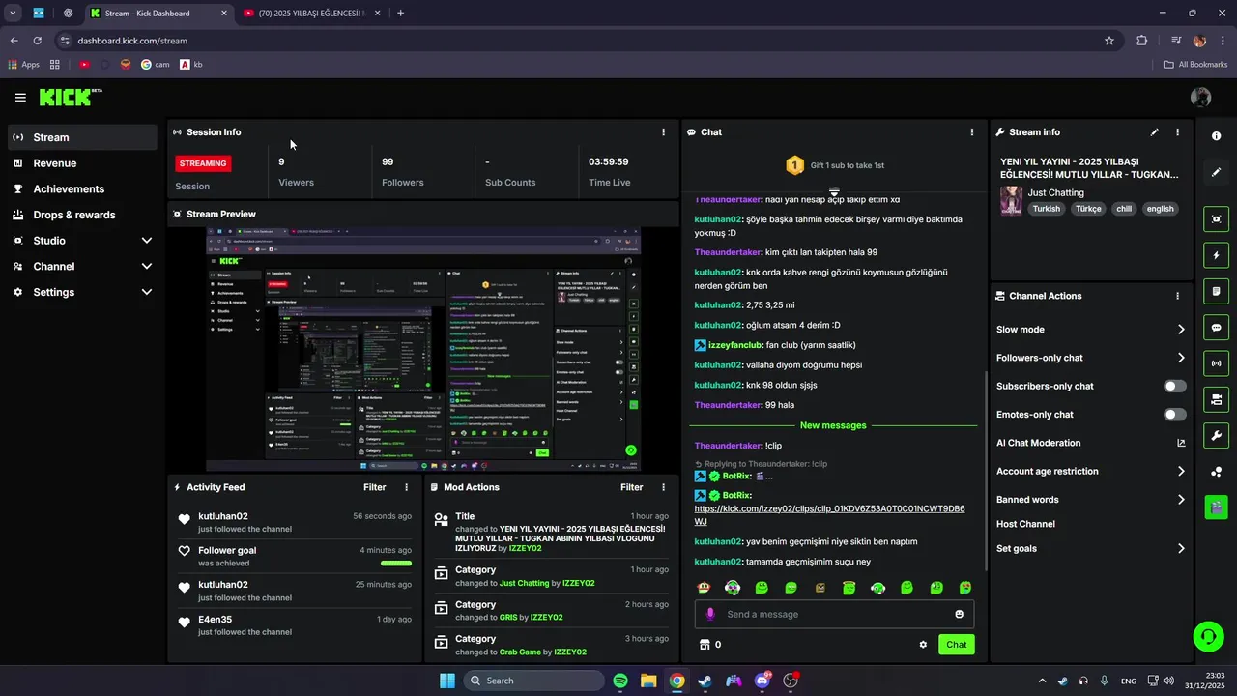Toggle the lightning bolt icon in the right rail
1237x696 pixels.
[1217, 255]
